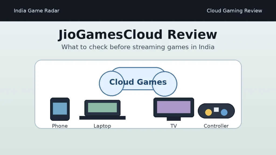Click the Phone label text
The height and width of the screenshot is (155, 276).
pyautogui.click(x=60, y=126)
